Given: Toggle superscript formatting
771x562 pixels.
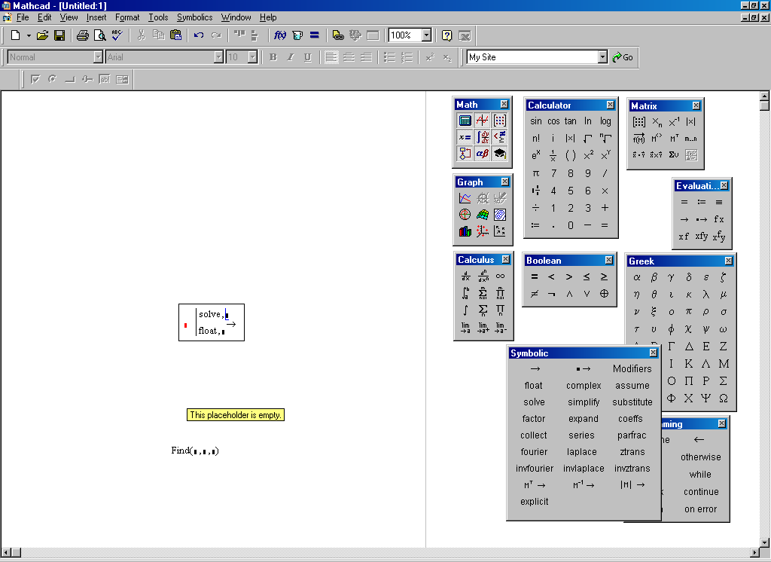Looking at the screenshot, I should pos(430,57).
